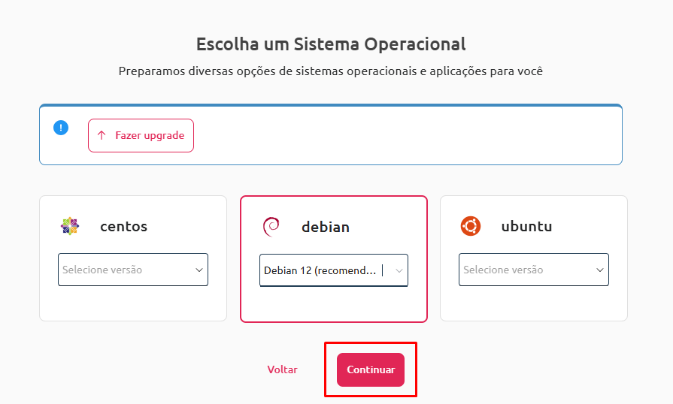Open the centos version dropdown
The height and width of the screenshot is (404, 673).
point(133,270)
